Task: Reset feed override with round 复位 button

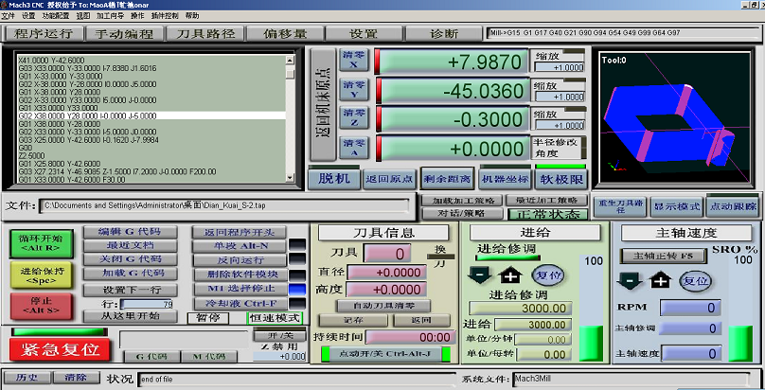Action: (x=549, y=275)
